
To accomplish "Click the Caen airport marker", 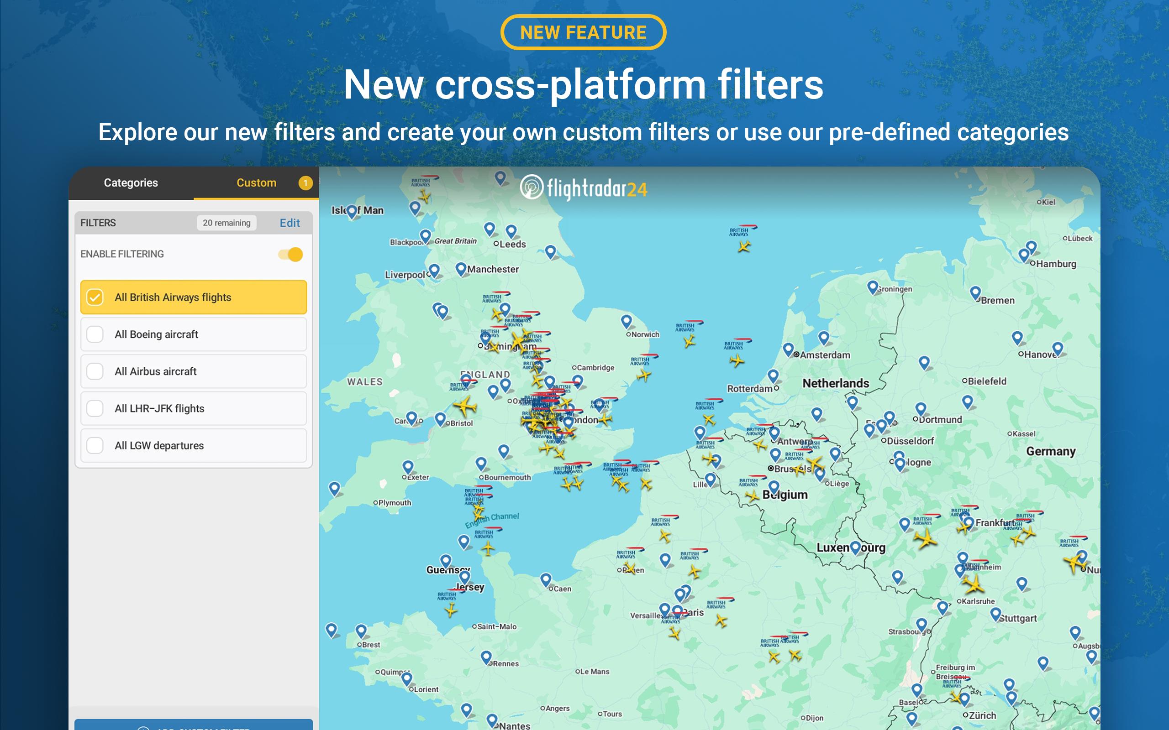I will click(x=546, y=579).
